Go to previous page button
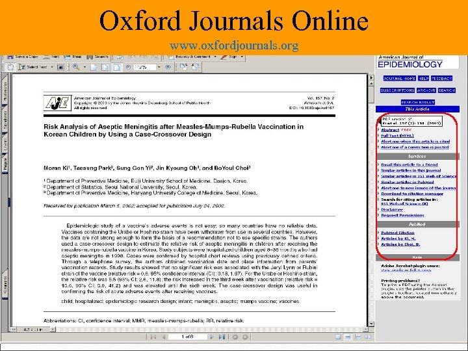This screenshot has height=351, width=468. tap(164, 337)
